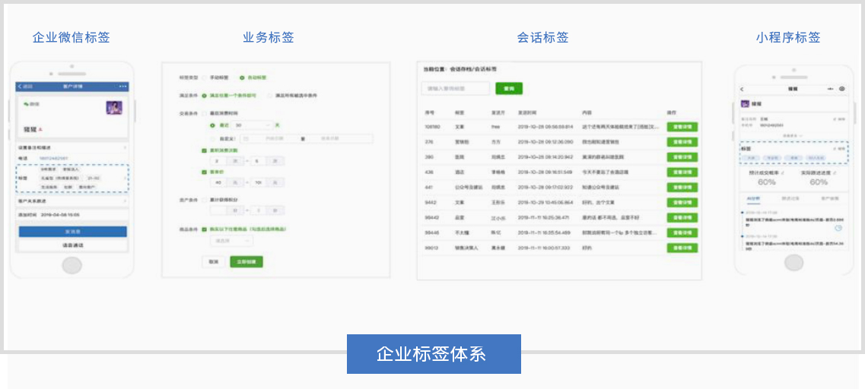Open the 最近 30 天 days dropdown
This screenshot has height=389, width=865.
pyautogui.click(x=252, y=125)
